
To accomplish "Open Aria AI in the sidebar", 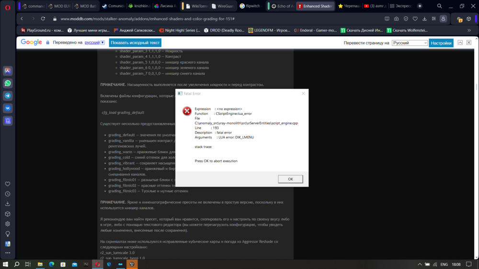I will pos(8,71).
